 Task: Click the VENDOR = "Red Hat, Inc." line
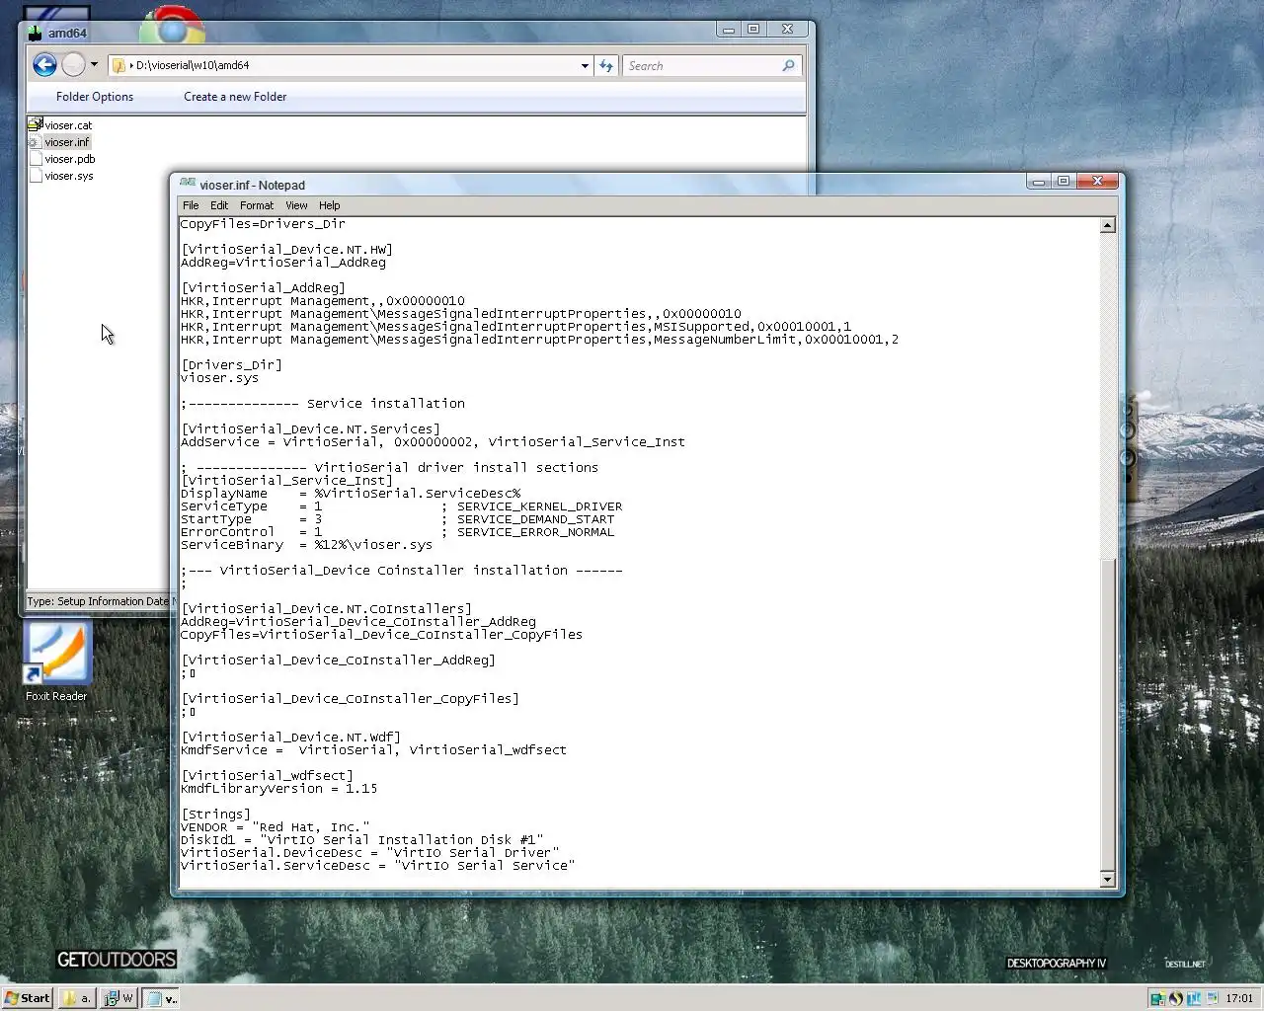275,827
